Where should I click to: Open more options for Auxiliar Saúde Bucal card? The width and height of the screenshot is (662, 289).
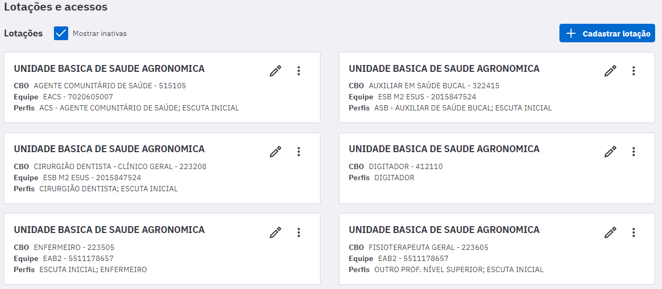634,71
